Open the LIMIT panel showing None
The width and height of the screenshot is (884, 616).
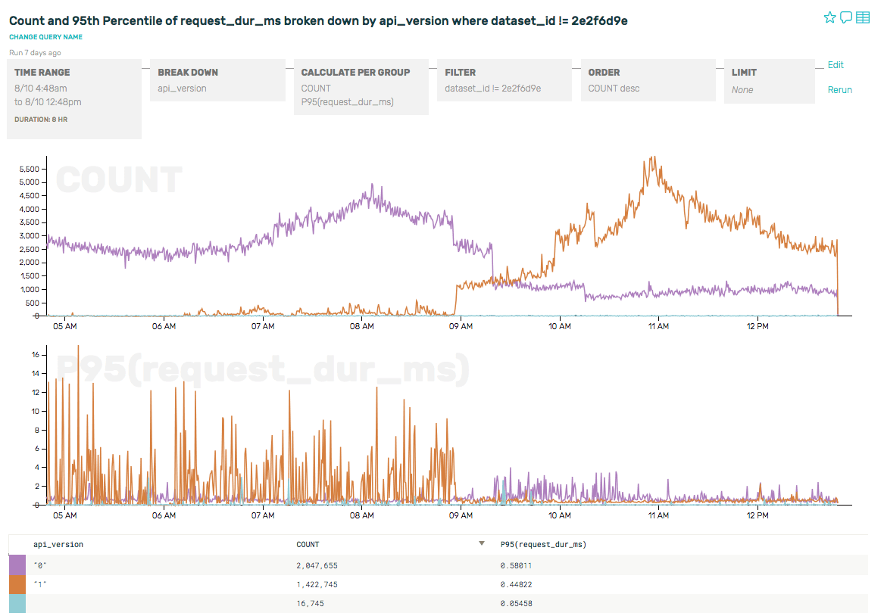point(769,80)
